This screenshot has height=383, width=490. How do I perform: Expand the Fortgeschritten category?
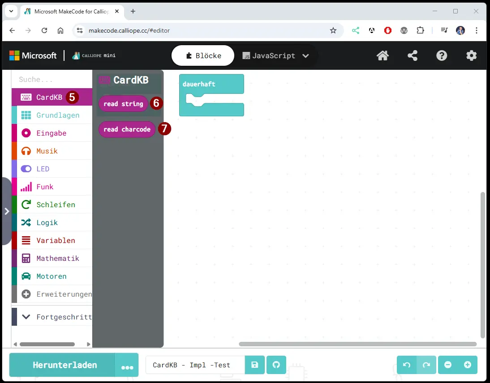[x=58, y=317]
